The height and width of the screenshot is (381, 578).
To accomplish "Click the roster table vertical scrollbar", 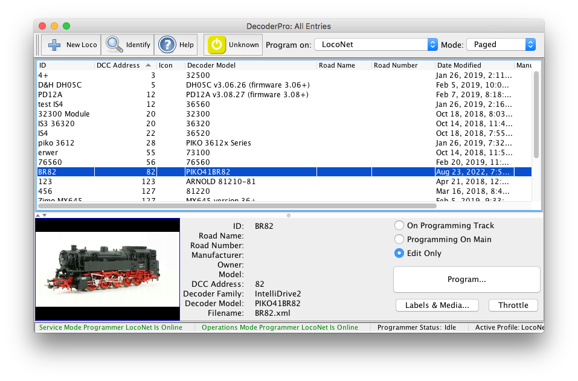I will click(x=536, y=115).
